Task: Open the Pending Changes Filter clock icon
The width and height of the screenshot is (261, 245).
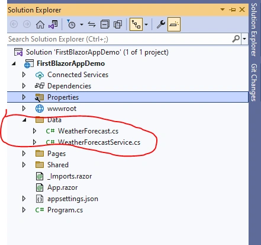Action: tap(71, 24)
